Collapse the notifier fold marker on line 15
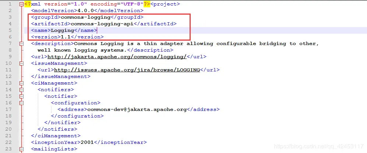 pyautogui.click(x=21, y=96)
